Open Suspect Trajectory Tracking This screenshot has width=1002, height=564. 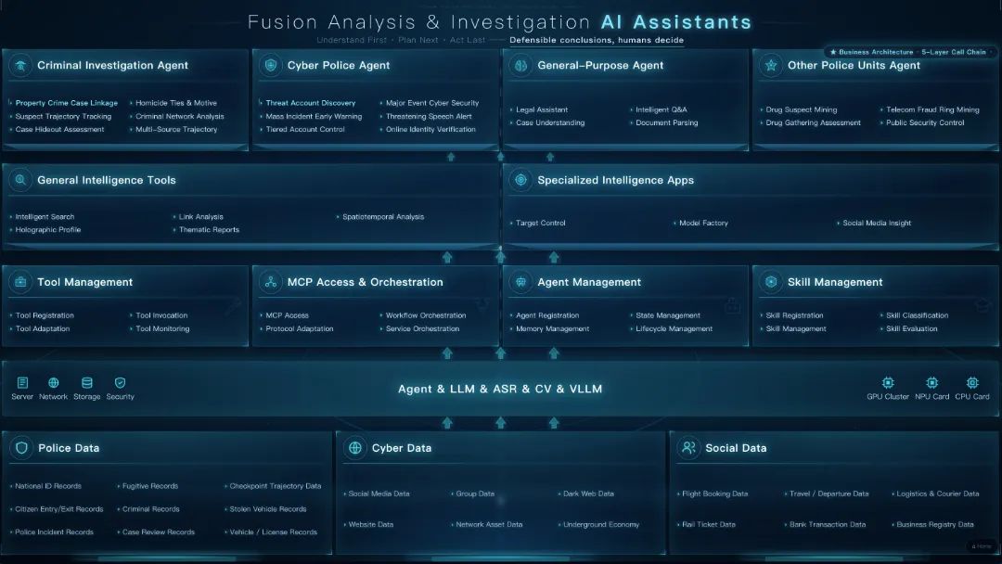tap(63, 116)
